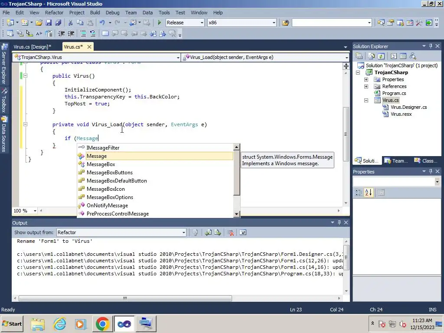This screenshot has width=444, height=333.
Task: Click Show All Files in Solution Explorer
Action: point(372,56)
